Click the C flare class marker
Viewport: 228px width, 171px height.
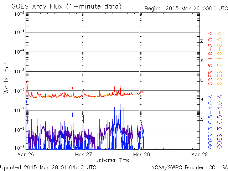tap(202, 80)
